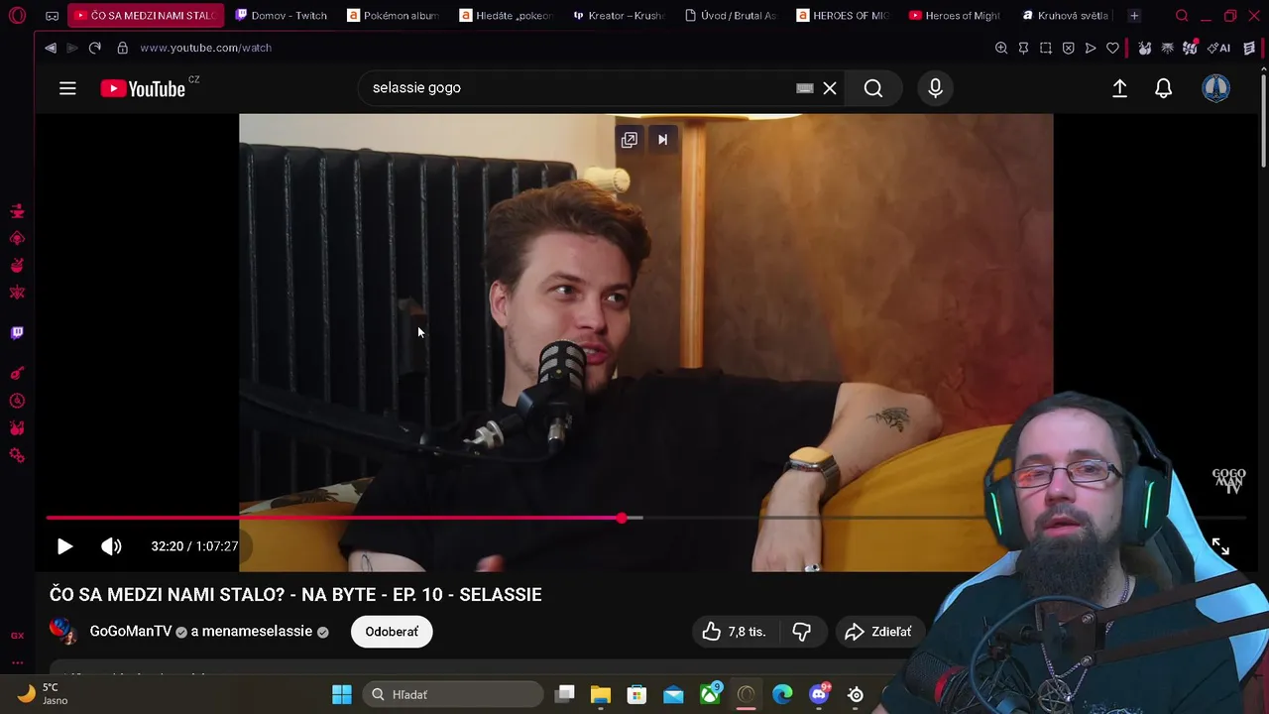Like the video with 7,8 tis. likes
This screenshot has width=1269, height=714.
[734, 632]
